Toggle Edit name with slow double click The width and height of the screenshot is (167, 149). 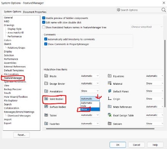point(44,22)
